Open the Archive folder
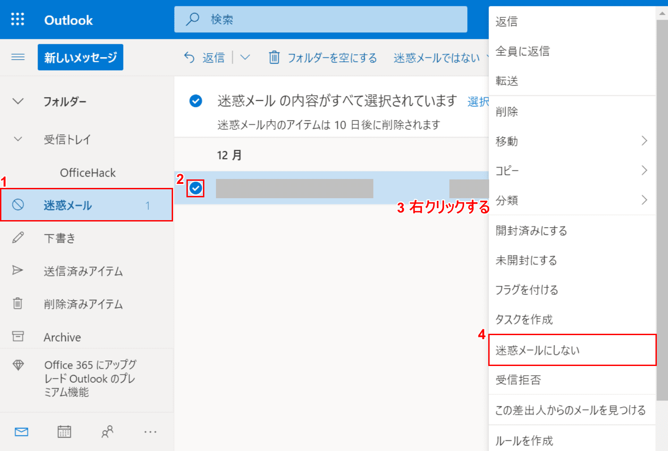The width and height of the screenshot is (668, 451). pos(62,337)
